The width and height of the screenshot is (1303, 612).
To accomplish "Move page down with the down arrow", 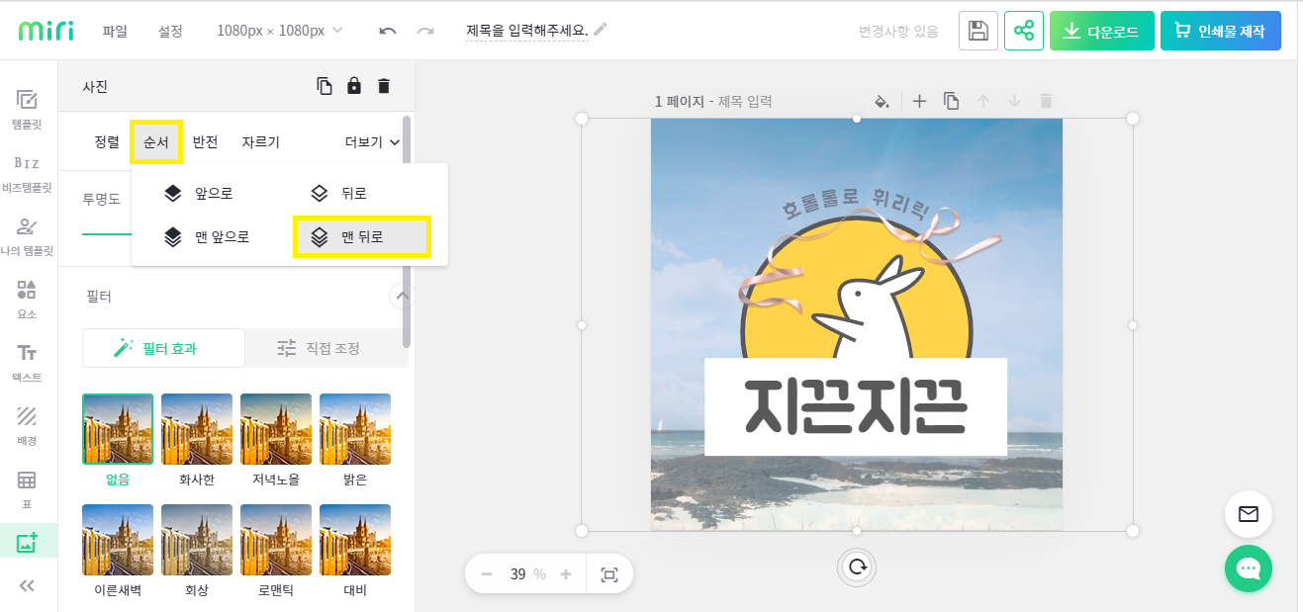I will 1014,101.
